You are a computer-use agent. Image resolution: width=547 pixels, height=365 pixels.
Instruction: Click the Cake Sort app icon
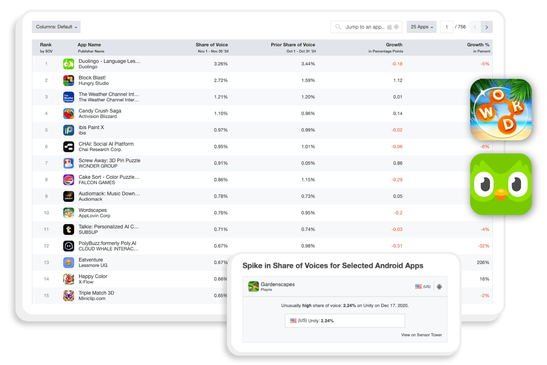point(68,180)
